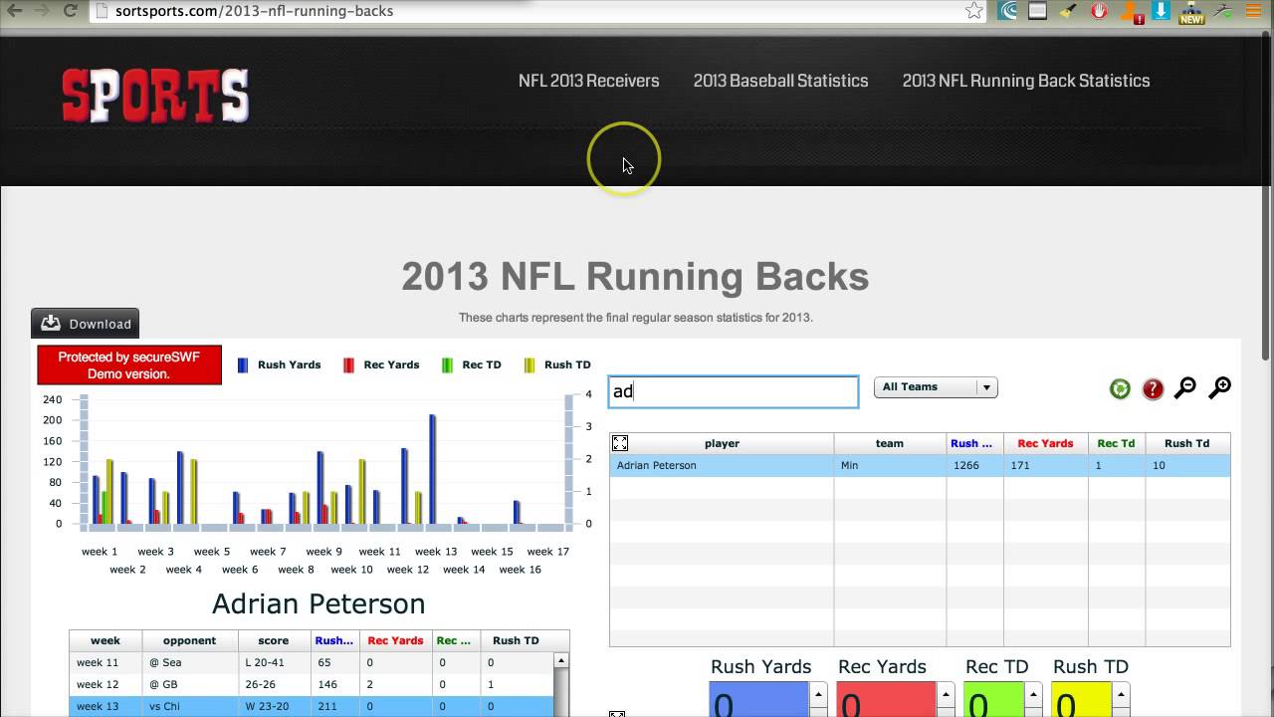Click the blue Rush Yards value box
Viewport: 1274px width, 717px height.
pos(759,699)
